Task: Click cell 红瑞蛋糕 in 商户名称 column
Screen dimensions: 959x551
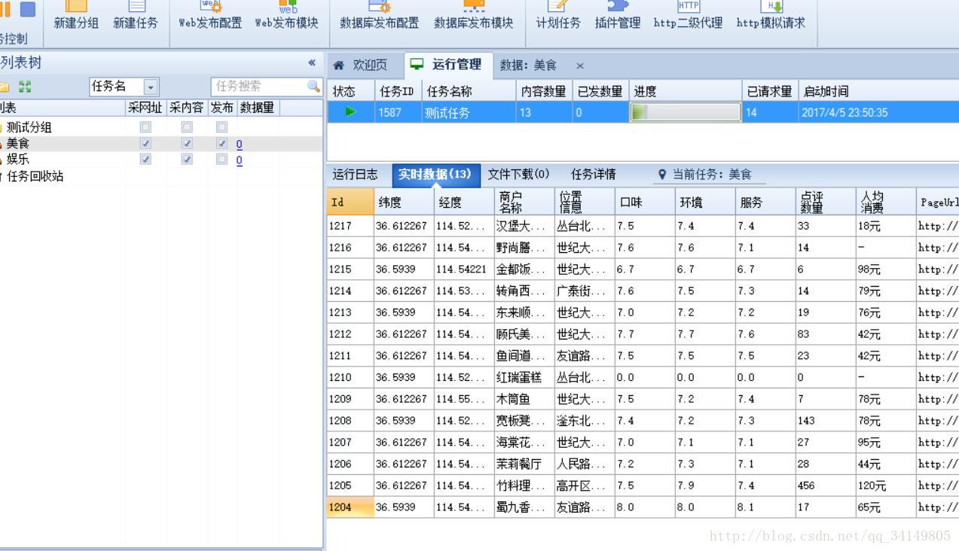Action: tap(524, 377)
